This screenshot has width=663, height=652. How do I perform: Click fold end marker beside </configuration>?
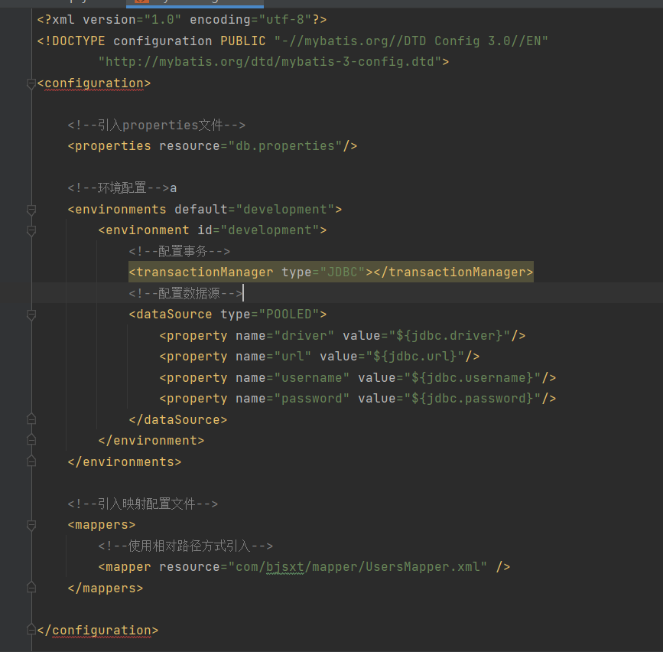[x=31, y=630]
